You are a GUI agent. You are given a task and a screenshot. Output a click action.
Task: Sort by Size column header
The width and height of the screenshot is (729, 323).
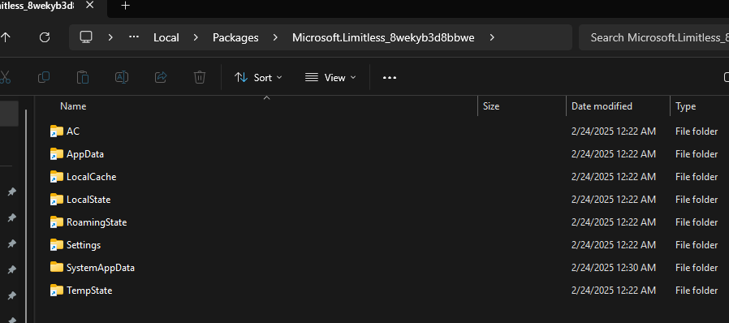(x=491, y=106)
